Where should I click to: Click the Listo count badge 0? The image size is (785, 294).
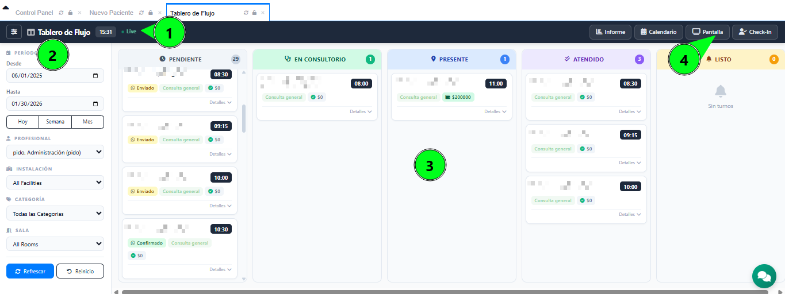click(x=774, y=59)
